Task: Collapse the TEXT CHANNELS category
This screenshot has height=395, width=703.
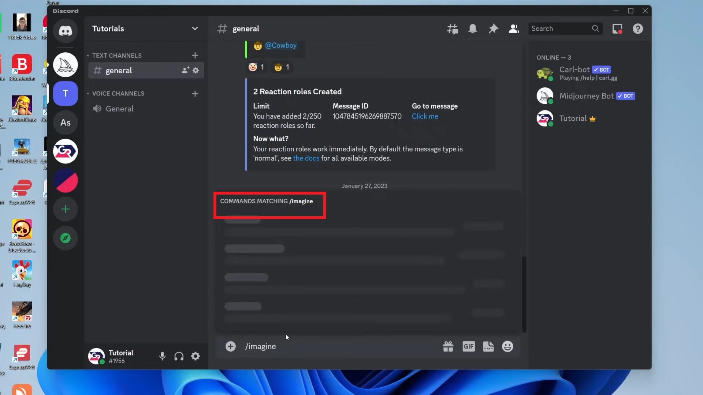Action: [x=116, y=56]
